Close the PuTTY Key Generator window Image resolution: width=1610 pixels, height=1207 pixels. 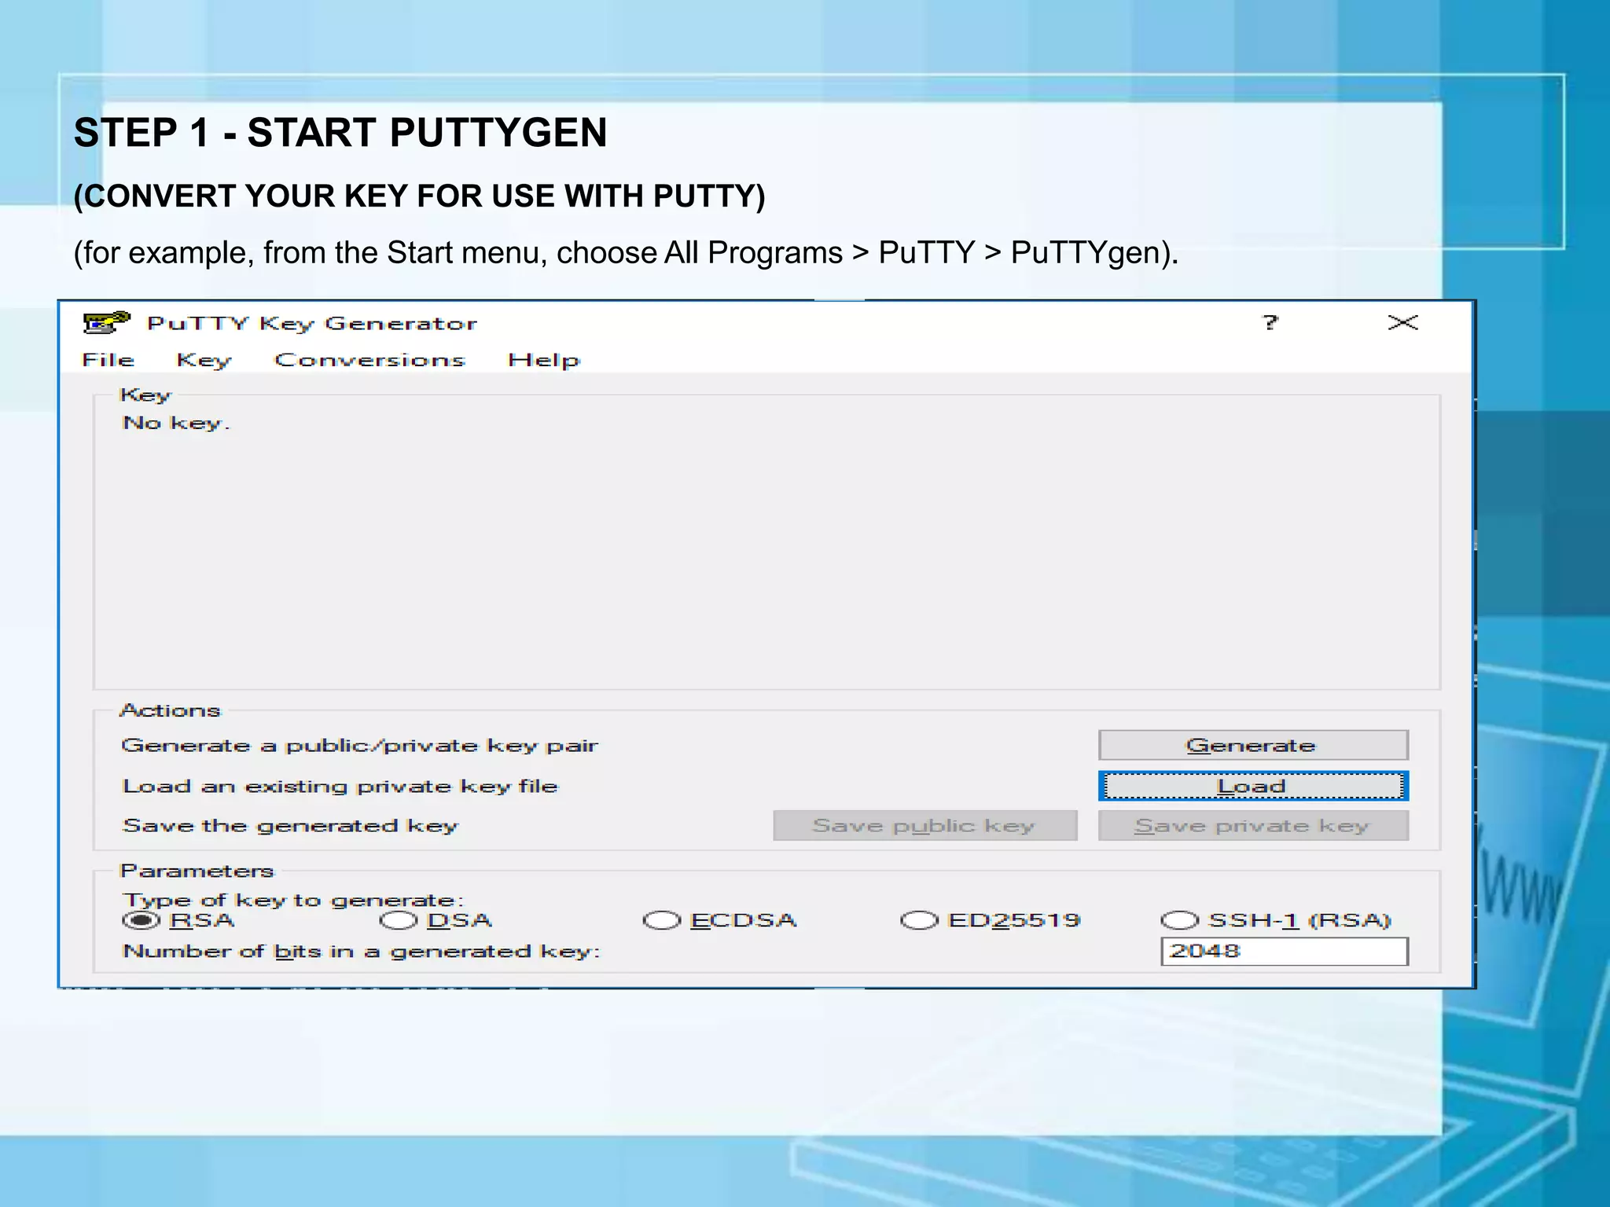(x=1402, y=322)
